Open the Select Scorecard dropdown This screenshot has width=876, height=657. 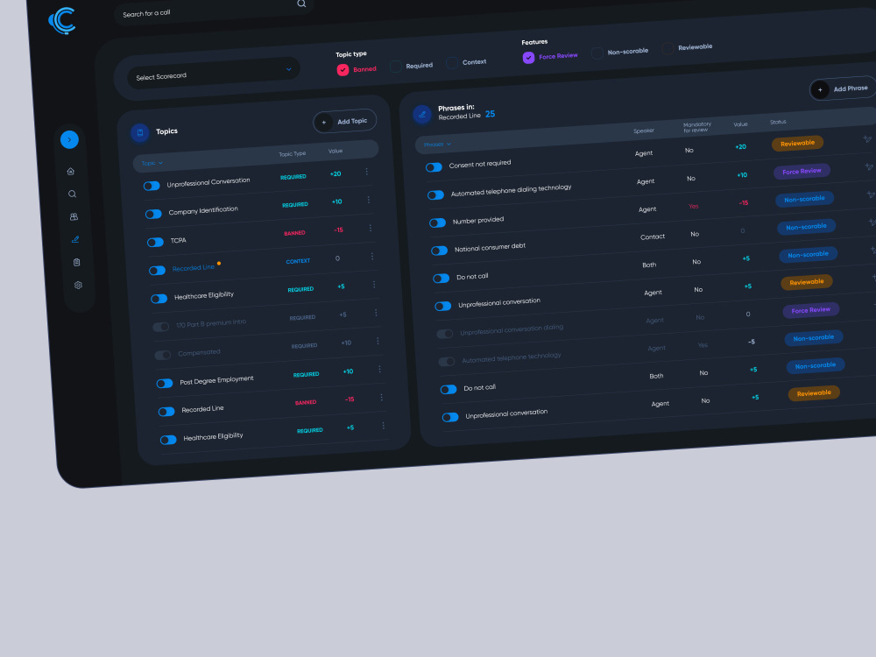coord(214,74)
